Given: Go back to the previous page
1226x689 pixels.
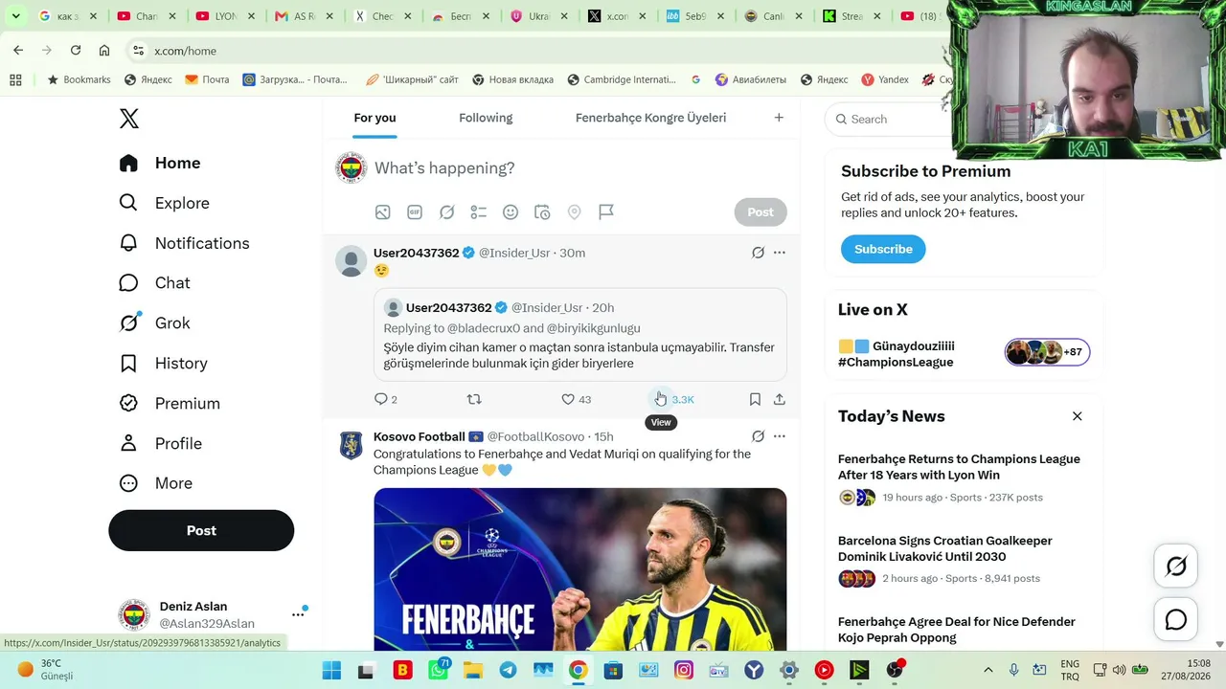Looking at the screenshot, I should click(18, 51).
